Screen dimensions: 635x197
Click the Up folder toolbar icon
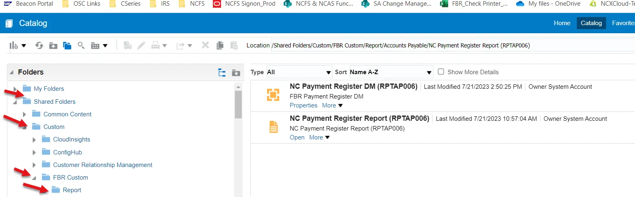pyautogui.click(x=53, y=45)
